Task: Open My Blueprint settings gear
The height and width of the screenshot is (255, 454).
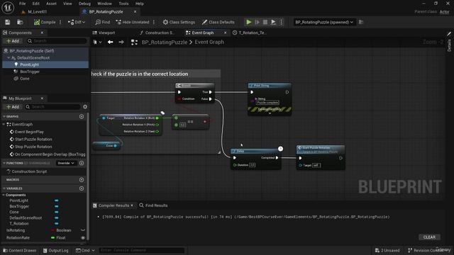Action: (x=85, y=107)
